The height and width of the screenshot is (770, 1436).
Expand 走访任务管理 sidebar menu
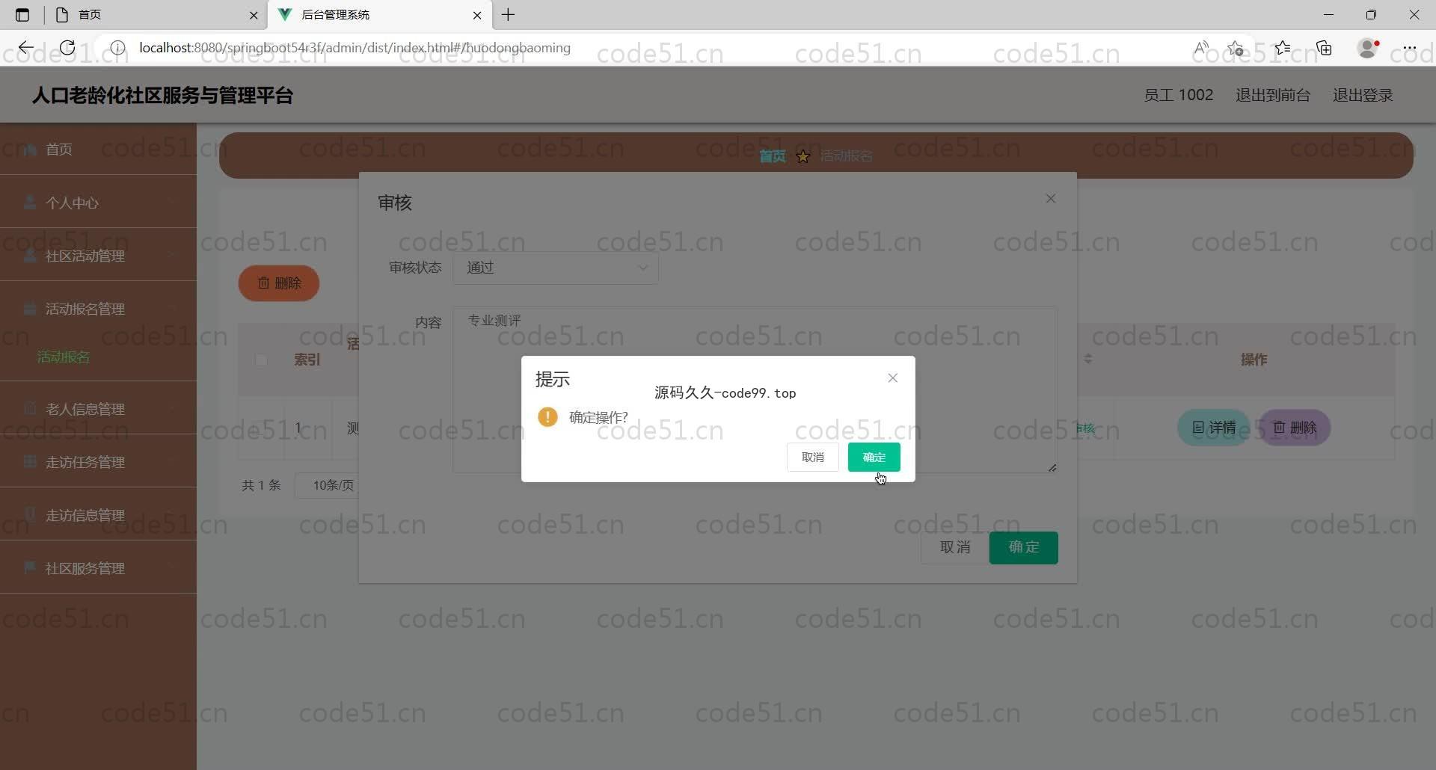(x=98, y=462)
